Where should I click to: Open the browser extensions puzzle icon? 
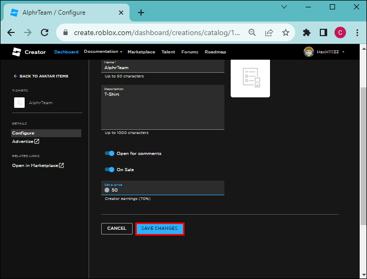307,32
